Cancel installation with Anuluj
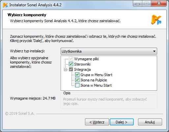 click(x=150, y=122)
